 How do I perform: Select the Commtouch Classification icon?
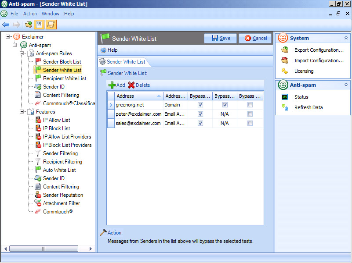[x=38, y=103]
